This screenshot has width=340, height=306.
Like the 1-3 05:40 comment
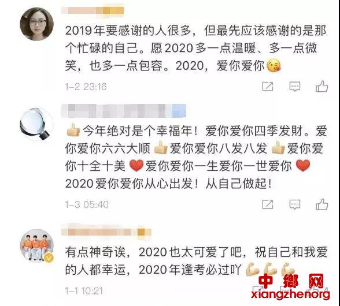click(x=321, y=204)
